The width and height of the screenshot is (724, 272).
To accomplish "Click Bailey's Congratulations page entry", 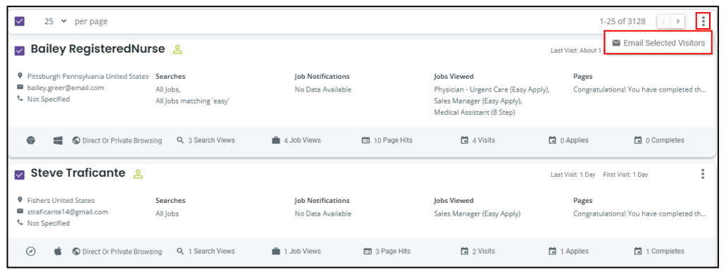I will point(640,90).
